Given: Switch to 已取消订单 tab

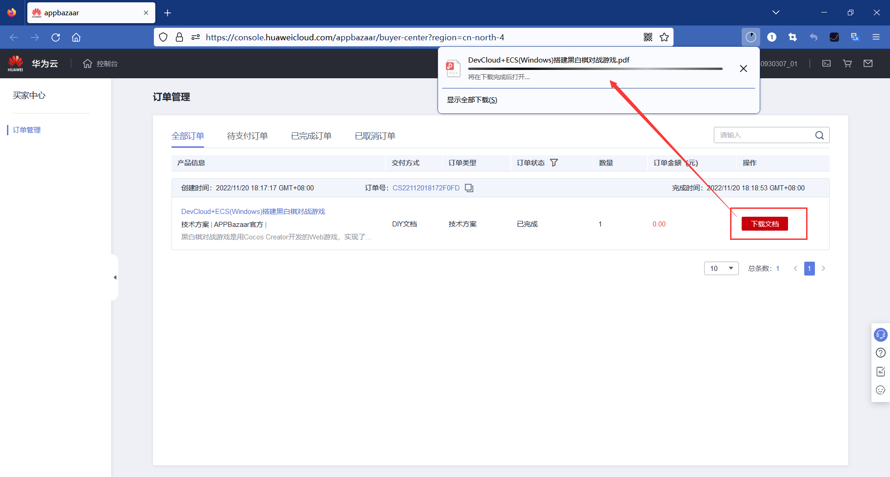Looking at the screenshot, I should point(375,136).
